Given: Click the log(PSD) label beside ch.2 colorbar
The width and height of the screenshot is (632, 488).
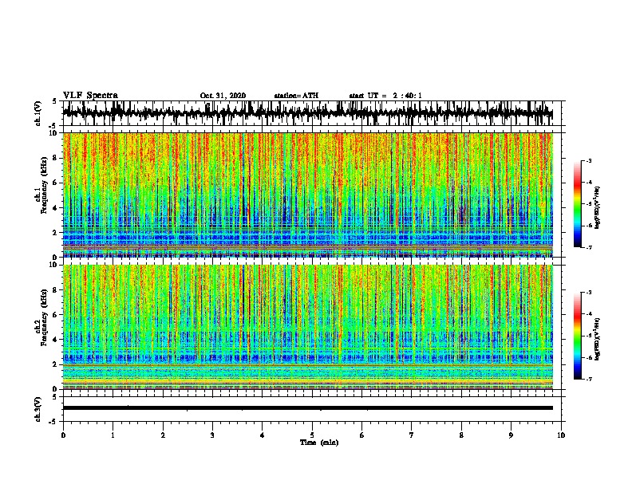Looking at the screenshot, I should point(598,340).
